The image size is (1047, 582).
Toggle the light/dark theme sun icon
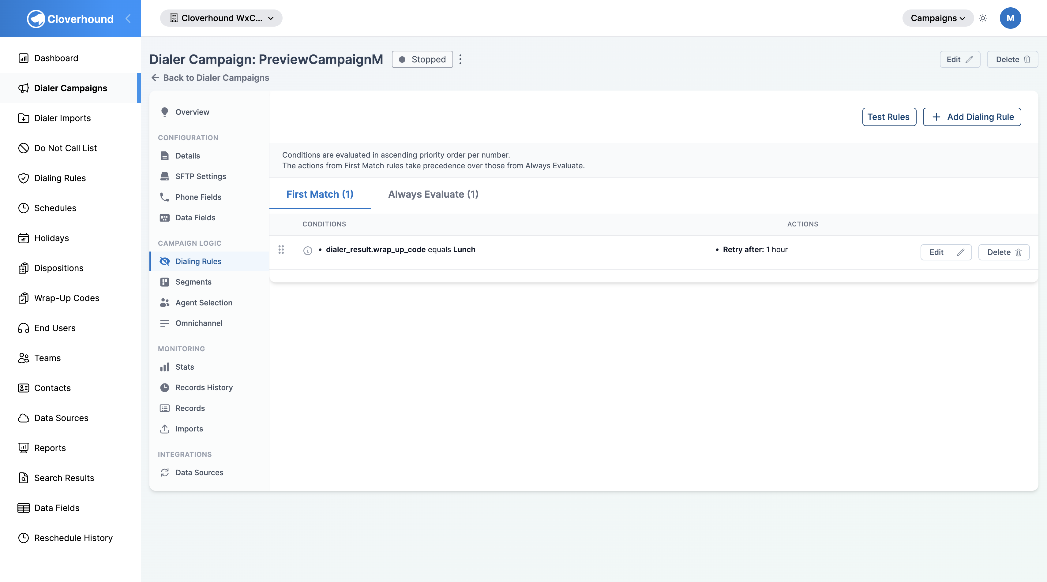(x=983, y=18)
